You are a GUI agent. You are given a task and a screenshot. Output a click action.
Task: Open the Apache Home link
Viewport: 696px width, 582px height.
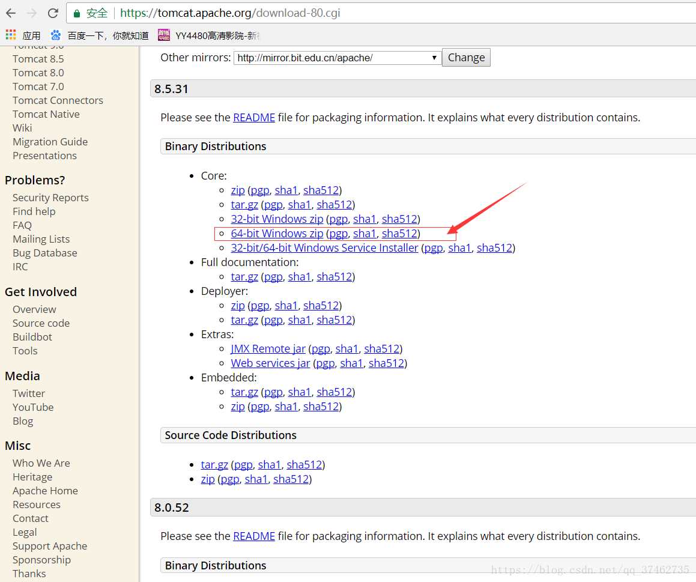[45, 491]
